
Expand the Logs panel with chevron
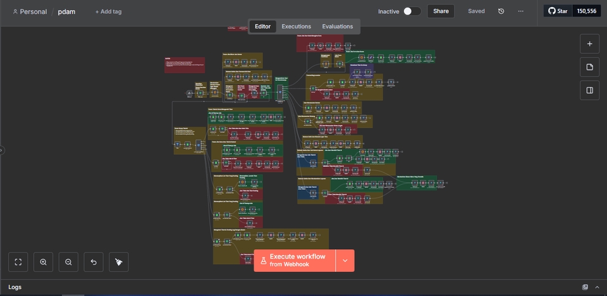pos(597,287)
